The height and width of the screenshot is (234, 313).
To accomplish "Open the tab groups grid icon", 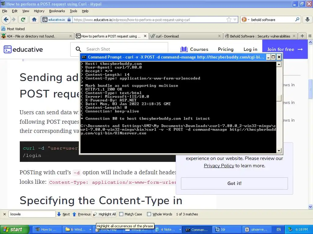I will [x=310, y=36].
